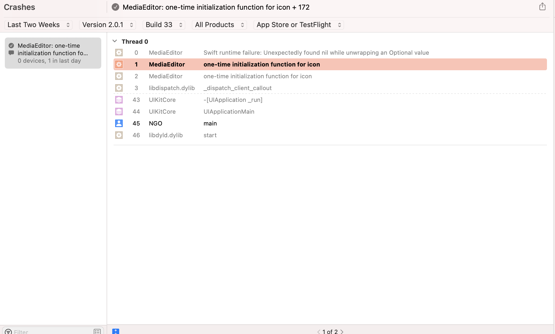The image size is (555, 334).
Task: Open the All Products dropdown
Action: (219, 25)
